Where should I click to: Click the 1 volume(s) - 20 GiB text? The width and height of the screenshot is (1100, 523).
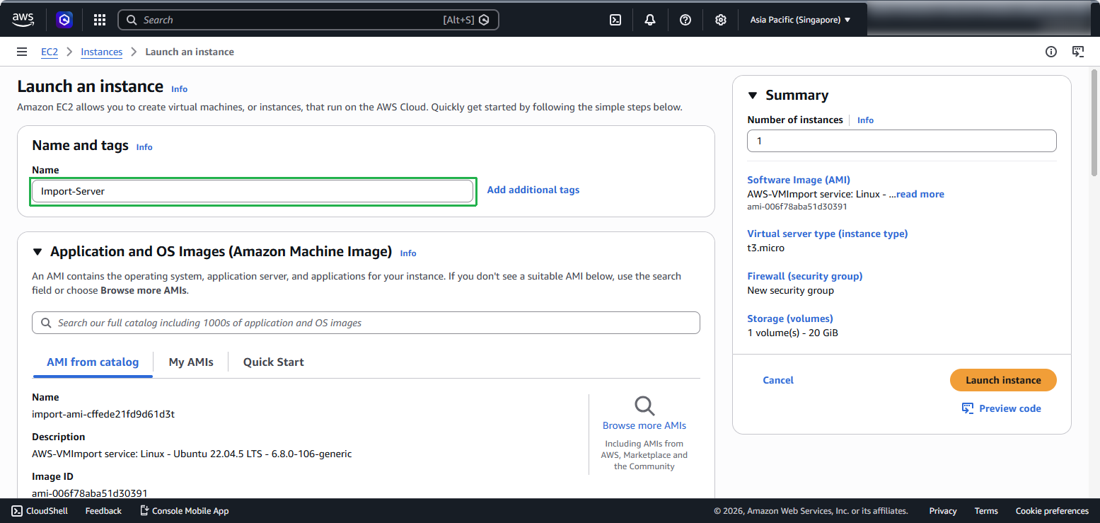pyautogui.click(x=792, y=333)
